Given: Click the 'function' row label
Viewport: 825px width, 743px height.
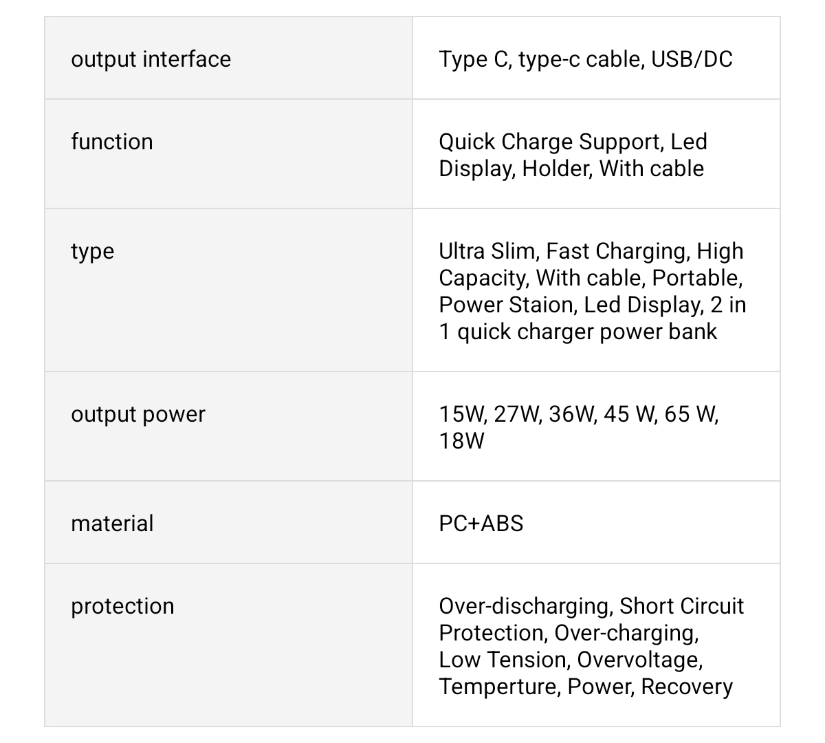Looking at the screenshot, I should (112, 142).
